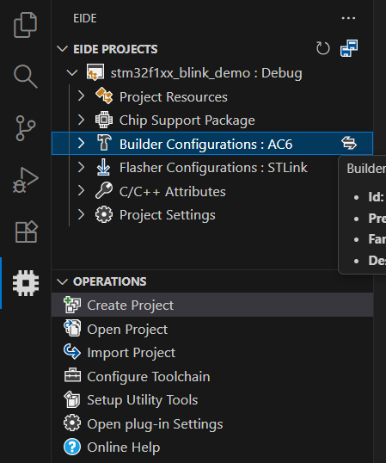Open the Run and Debug view icon
The width and height of the screenshot is (386, 463).
point(25,180)
